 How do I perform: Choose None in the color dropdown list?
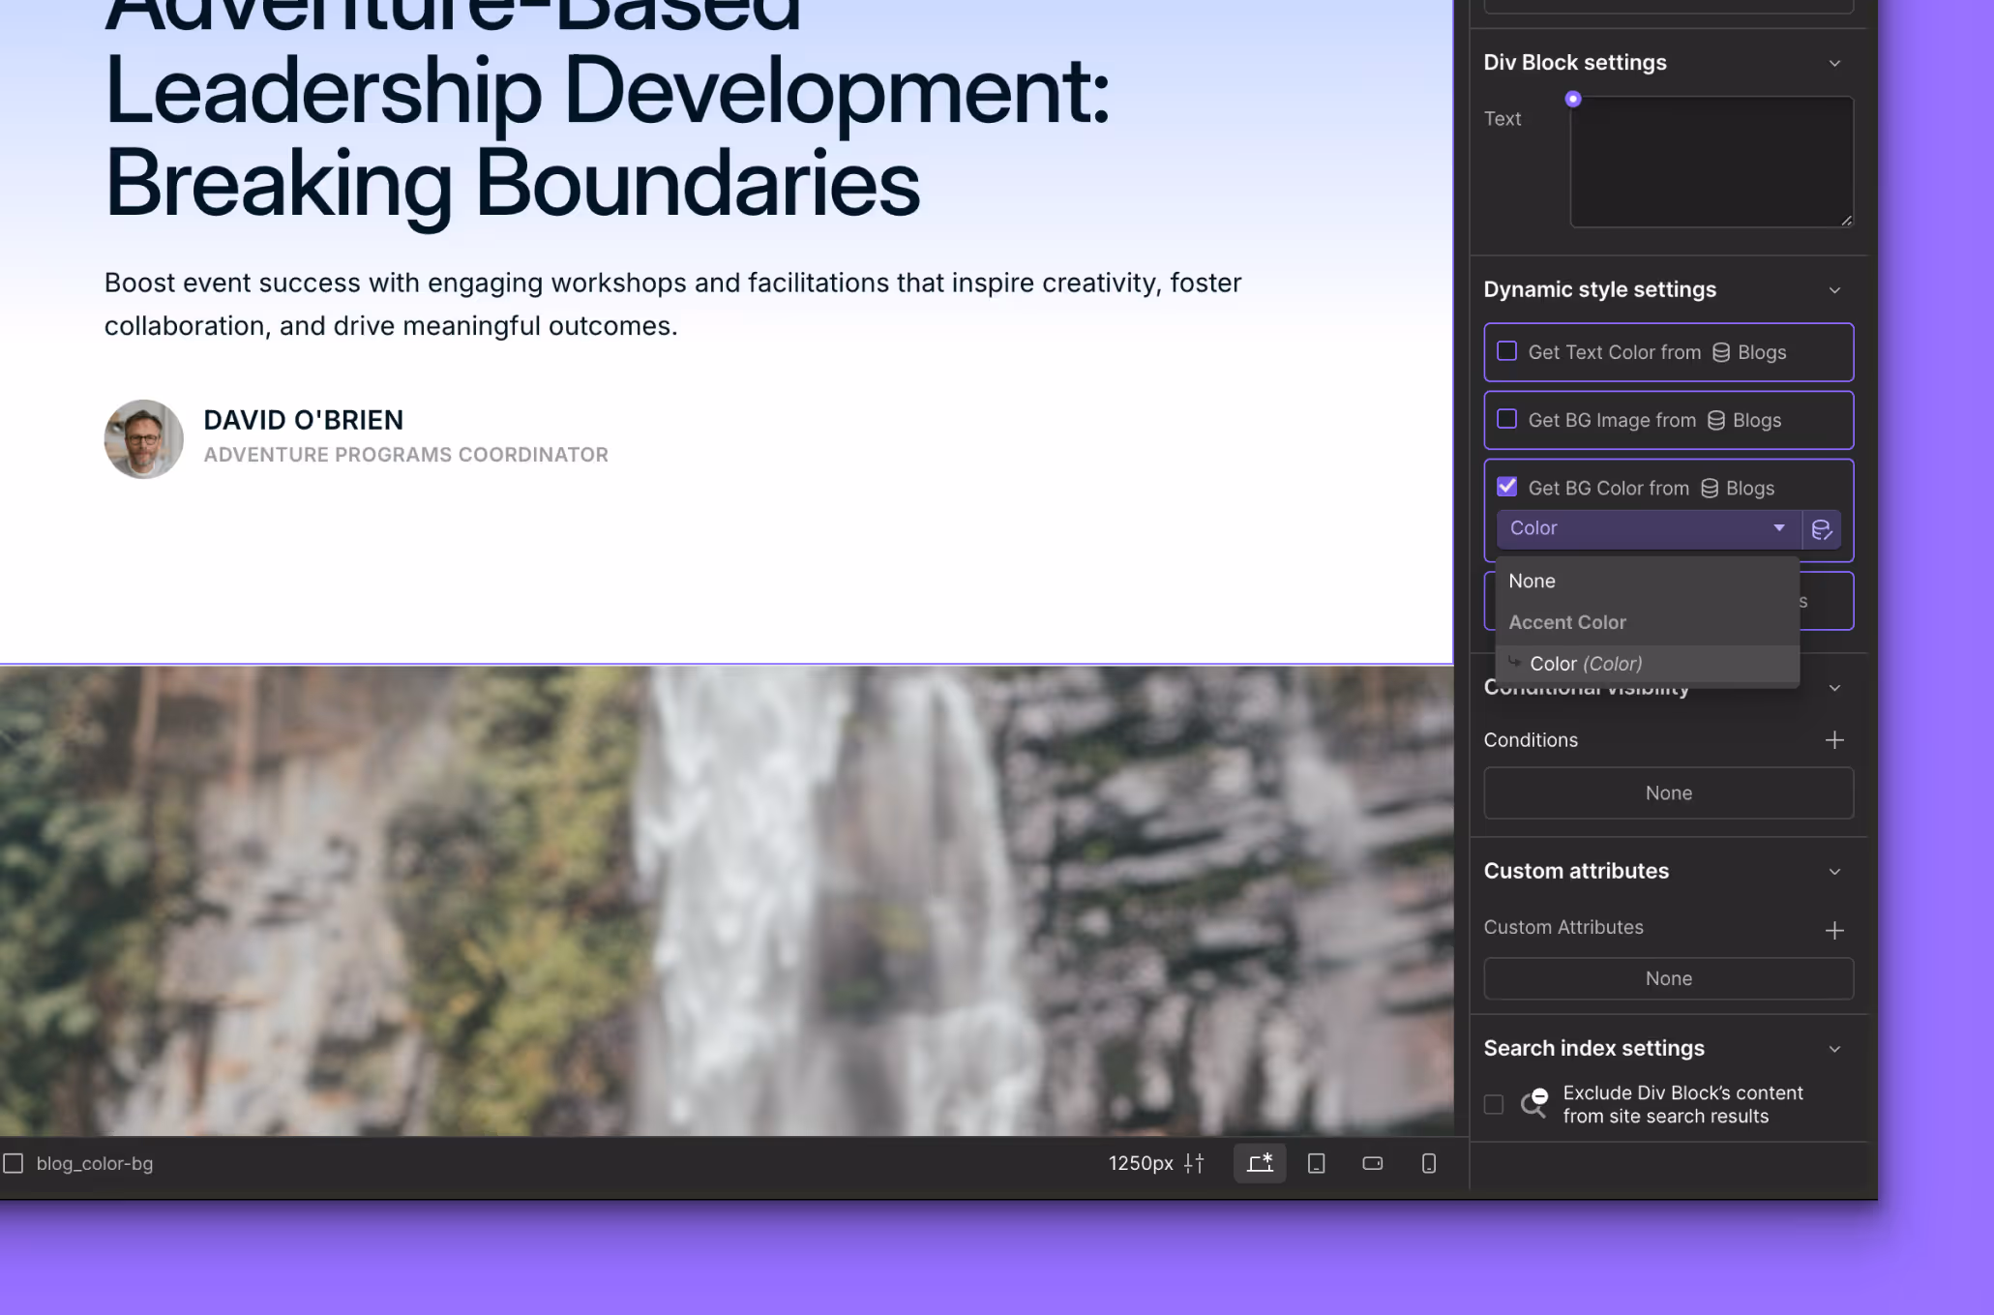(x=1532, y=581)
